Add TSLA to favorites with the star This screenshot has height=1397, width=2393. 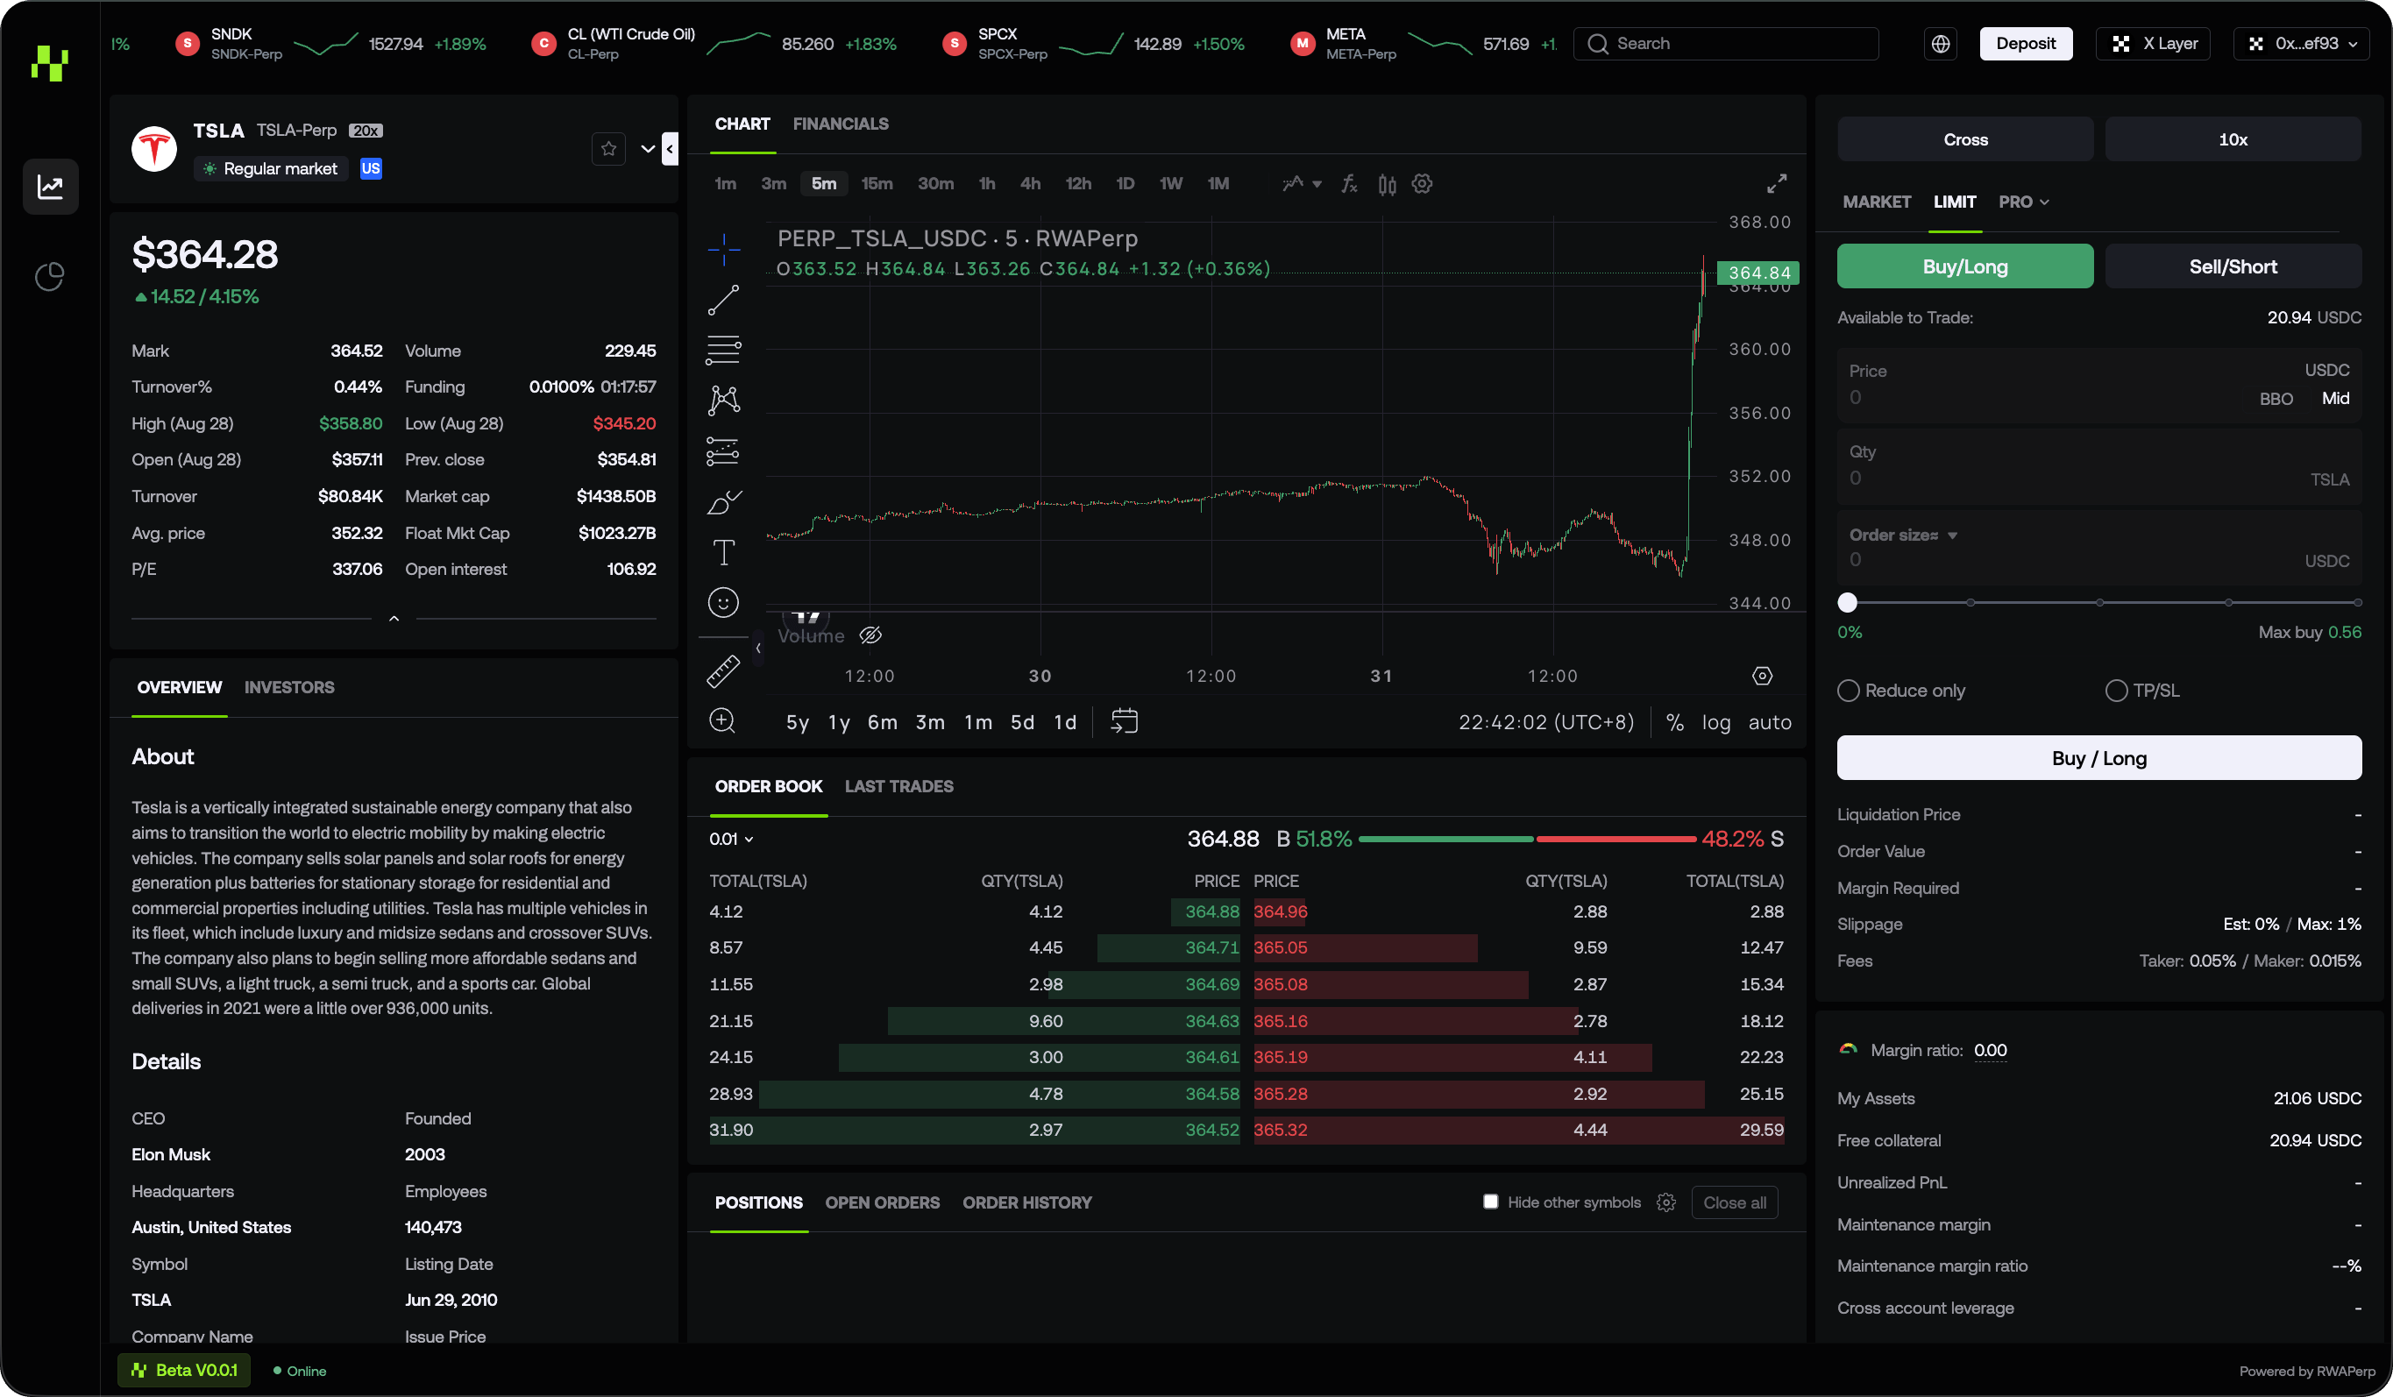(608, 148)
